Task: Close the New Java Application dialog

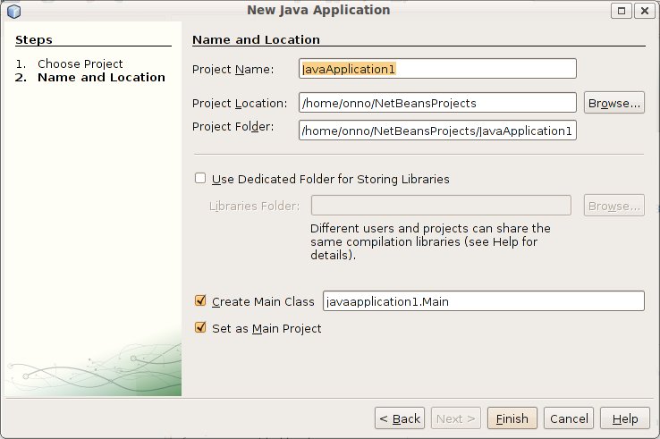Action: click(644, 11)
